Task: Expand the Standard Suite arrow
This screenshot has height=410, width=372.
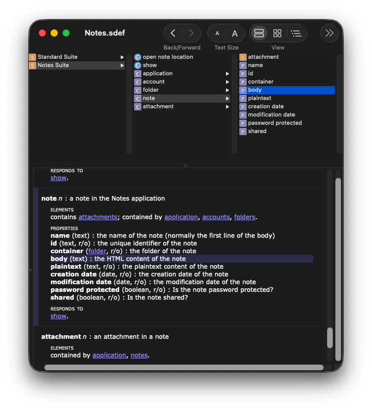Action: tap(122, 57)
